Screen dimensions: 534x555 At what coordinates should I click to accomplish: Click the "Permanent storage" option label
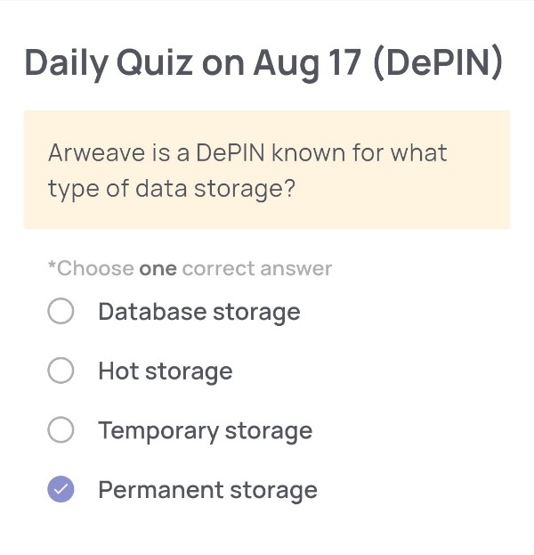tap(208, 491)
